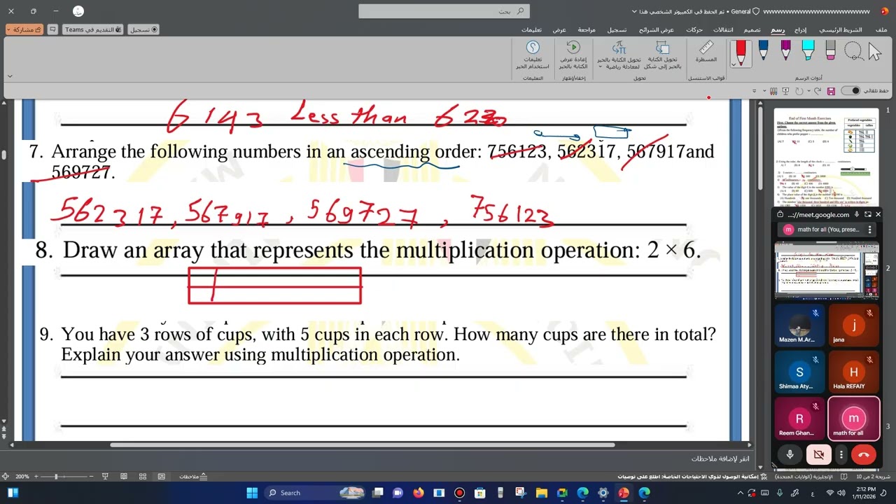Expand Ink to Math dropdown arrow
The height and width of the screenshot is (504, 896).
click(600, 66)
